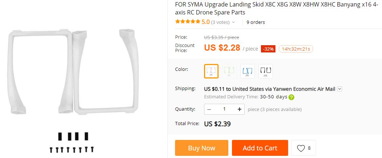The height and width of the screenshot is (158, 382).
Task: Click the Add to Cart button
Action: click(260, 148)
